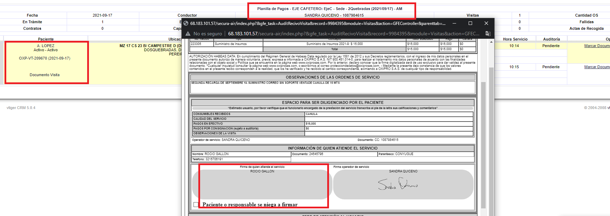
Task: Click 'Marcar Docum…' link in the 10:14 row
Action: click(597, 46)
